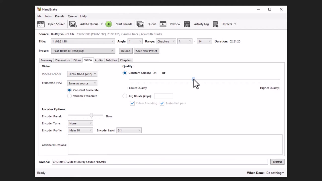Open the Video Encoder dropdown
Screen dimensions: 322x181
click(x=82, y=74)
